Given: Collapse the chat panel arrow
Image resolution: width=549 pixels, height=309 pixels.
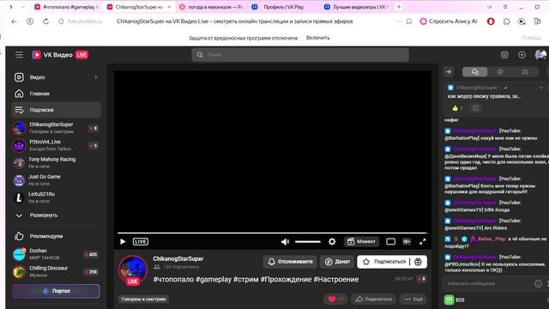Looking at the screenshot, I should point(449,72).
